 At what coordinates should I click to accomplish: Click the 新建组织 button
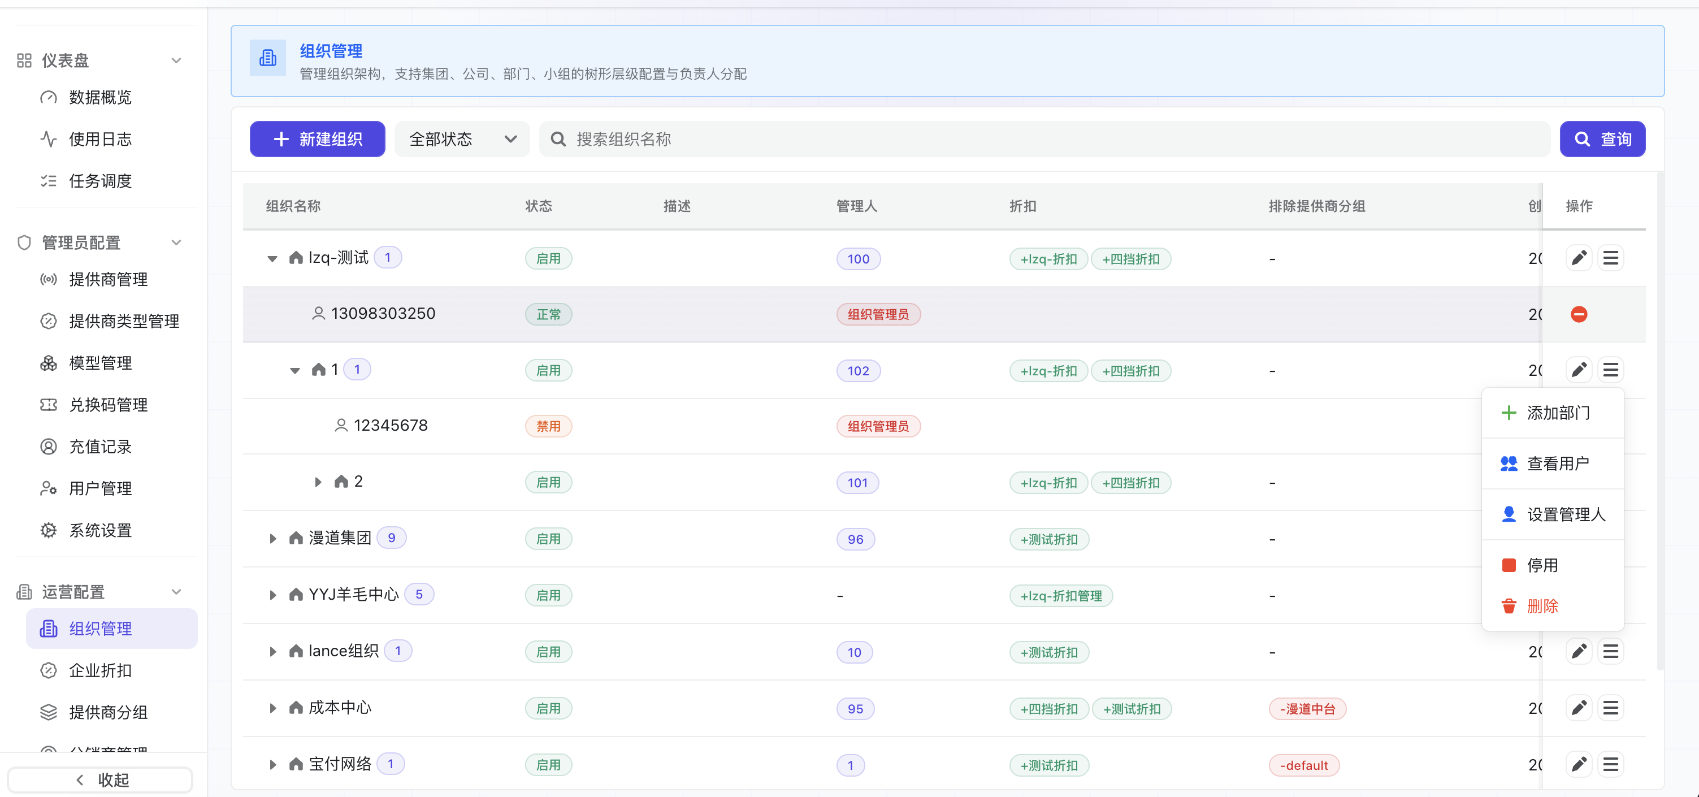[x=317, y=139]
